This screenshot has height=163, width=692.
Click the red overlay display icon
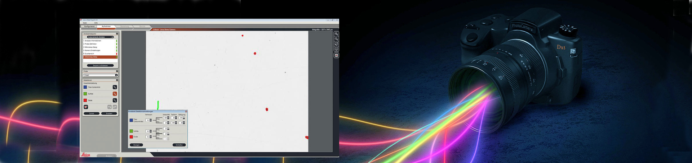pyautogui.click(x=336, y=55)
